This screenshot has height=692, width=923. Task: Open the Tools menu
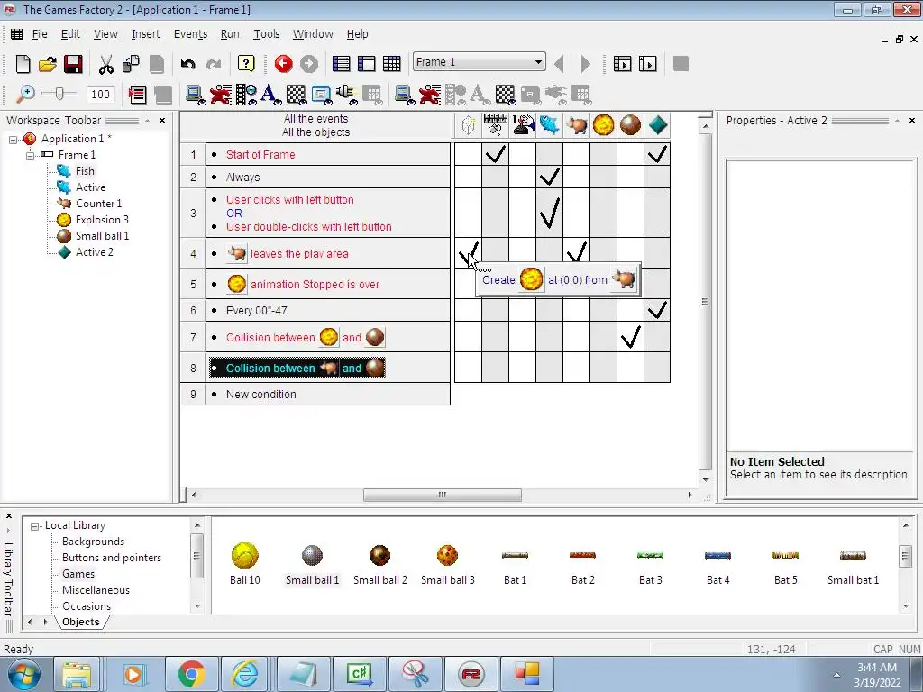point(266,34)
